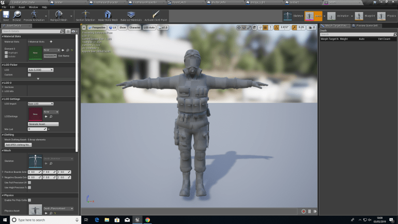Switch to Skeleton editor mode
398x224 pixels.
pyautogui.click(x=293, y=16)
